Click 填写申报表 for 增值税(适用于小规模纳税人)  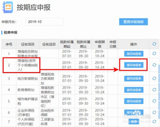[x=134, y=65]
